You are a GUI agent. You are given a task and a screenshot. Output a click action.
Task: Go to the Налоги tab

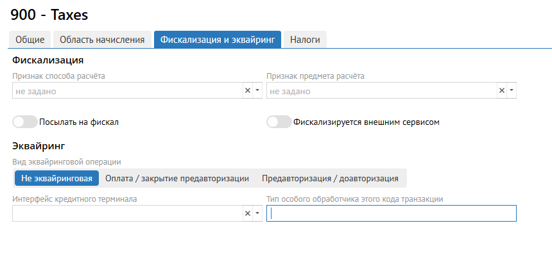click(305, 40)
